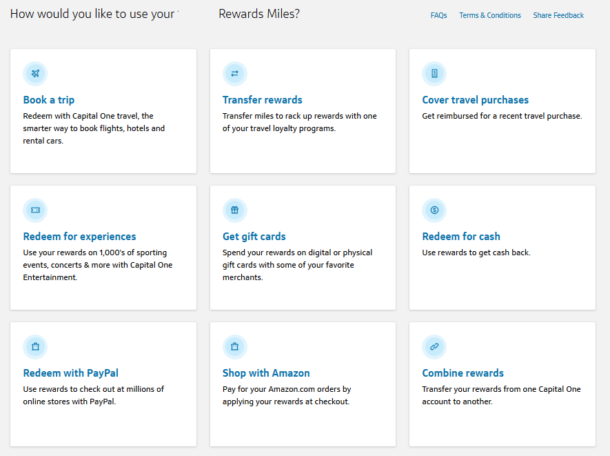Click Share Feedback
Image resolution: width=610 pixels, height=456 pixels.
(x=558, y=14)
